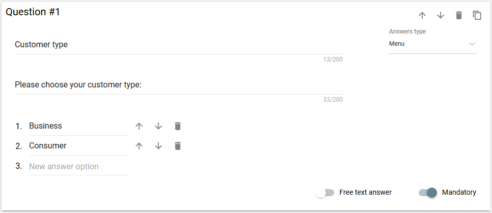Expand the Menu chevron arrow
Viewport: 492px width, 213px height.
click(472, 44)
